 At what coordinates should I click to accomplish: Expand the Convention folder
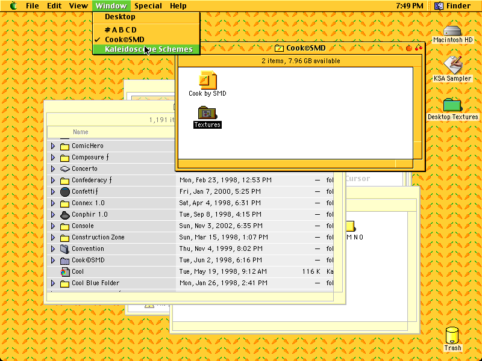53,249
